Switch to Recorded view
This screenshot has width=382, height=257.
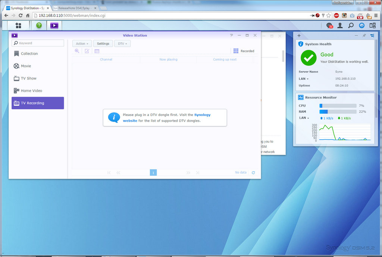click(244, 51)
